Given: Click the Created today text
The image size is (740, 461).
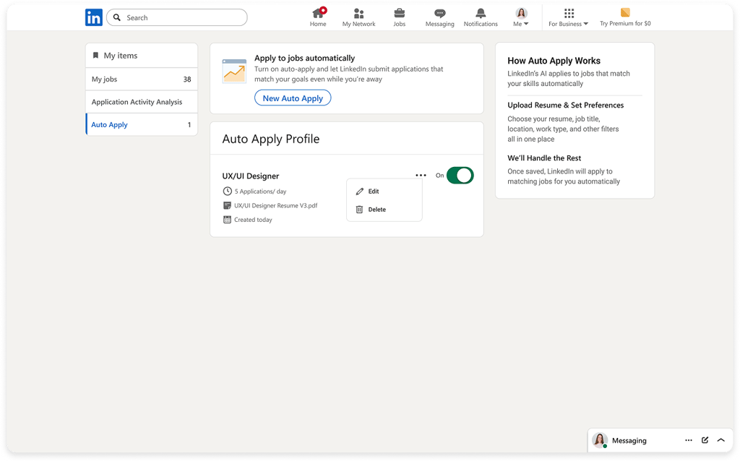Looking at the screenshot, I should pyautogui.click(x=253, y=220).
